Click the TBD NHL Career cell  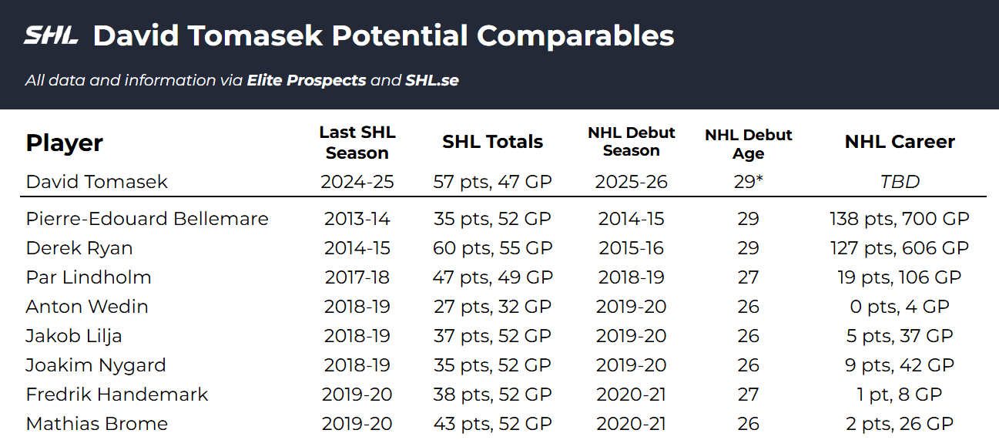(900, 182)
